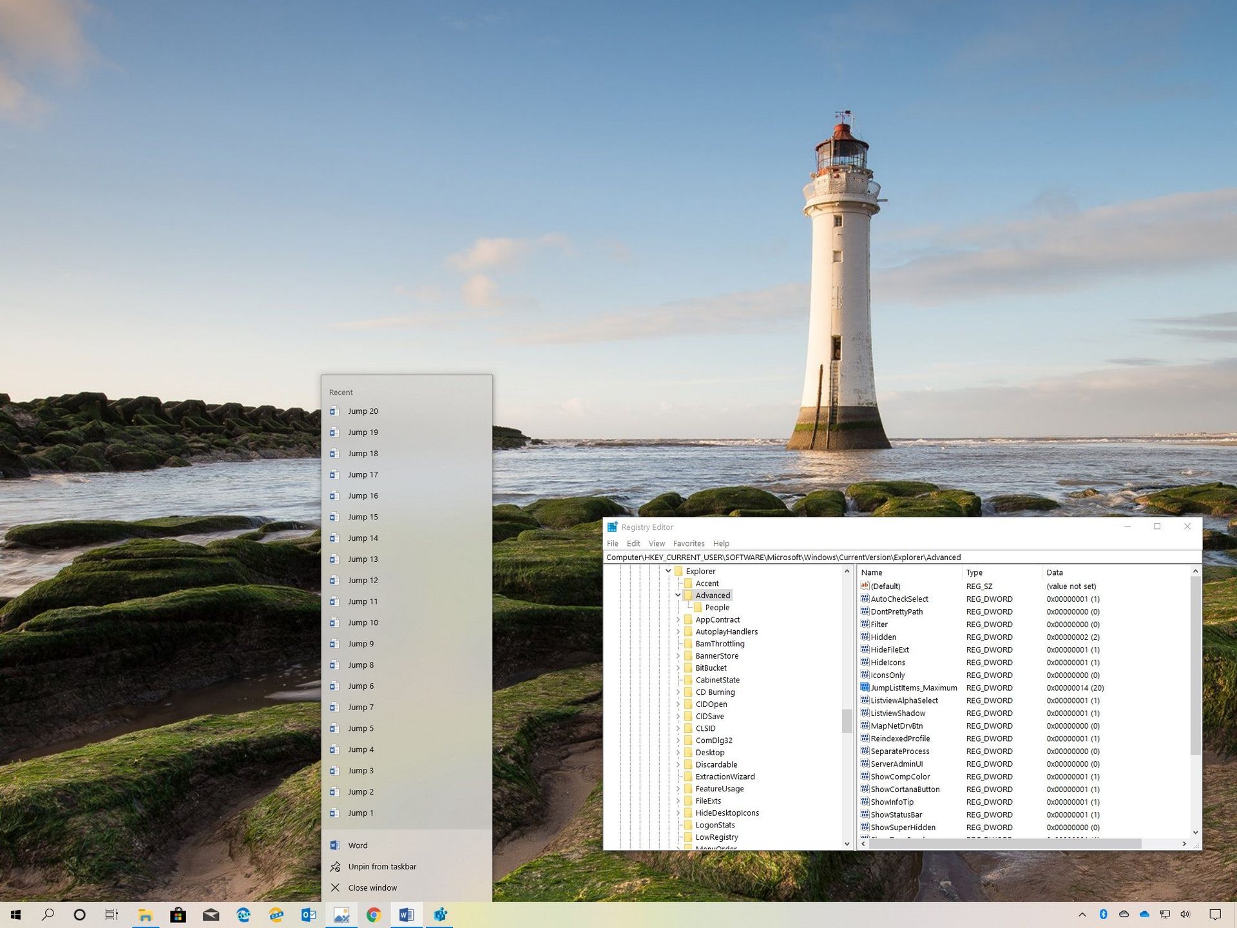Screen dimensions: 1237x928
Task: Select the Close window jump list entry
Action: pyautogui.click(x=372, y=888)
